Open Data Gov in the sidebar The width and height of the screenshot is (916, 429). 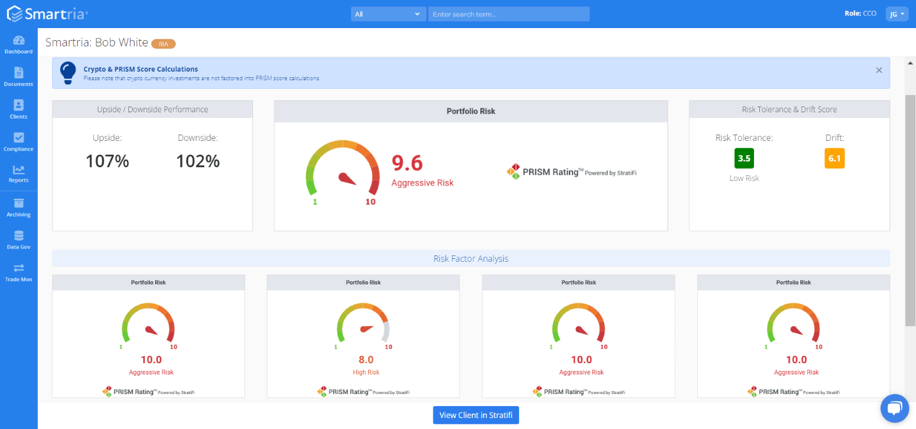click(18, 240)
